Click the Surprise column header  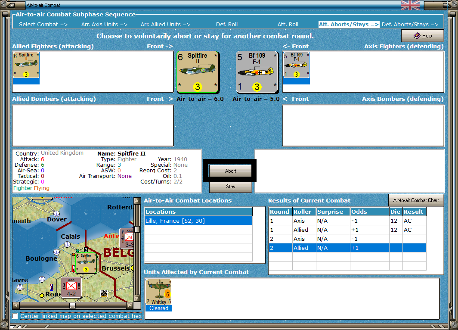click(333, 212)
